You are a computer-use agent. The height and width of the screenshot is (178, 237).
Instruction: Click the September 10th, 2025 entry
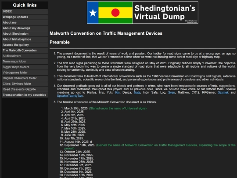point(79,145)
